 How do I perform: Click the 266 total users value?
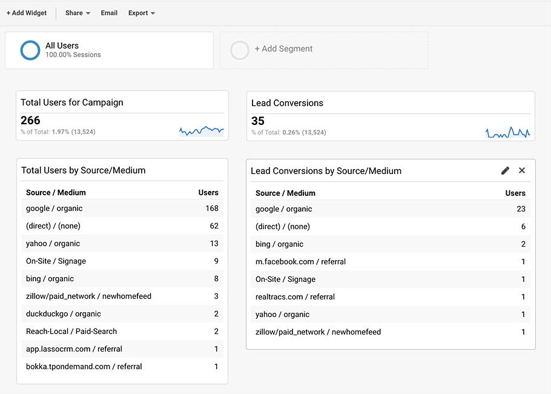click(30, 120)
